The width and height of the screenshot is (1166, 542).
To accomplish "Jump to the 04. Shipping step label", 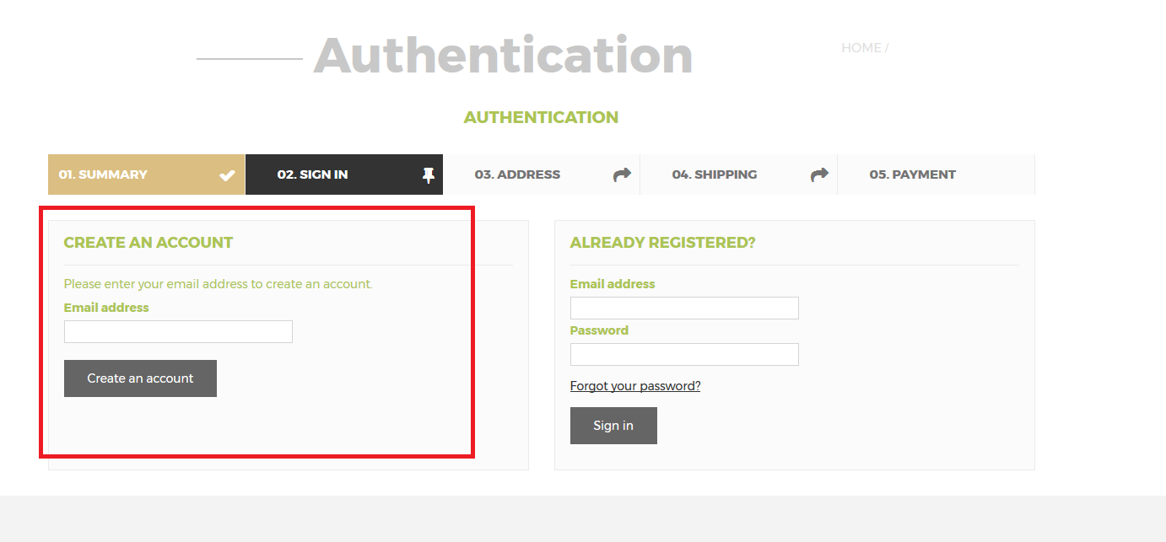I will pyautogui.click(x=715, y=174).
